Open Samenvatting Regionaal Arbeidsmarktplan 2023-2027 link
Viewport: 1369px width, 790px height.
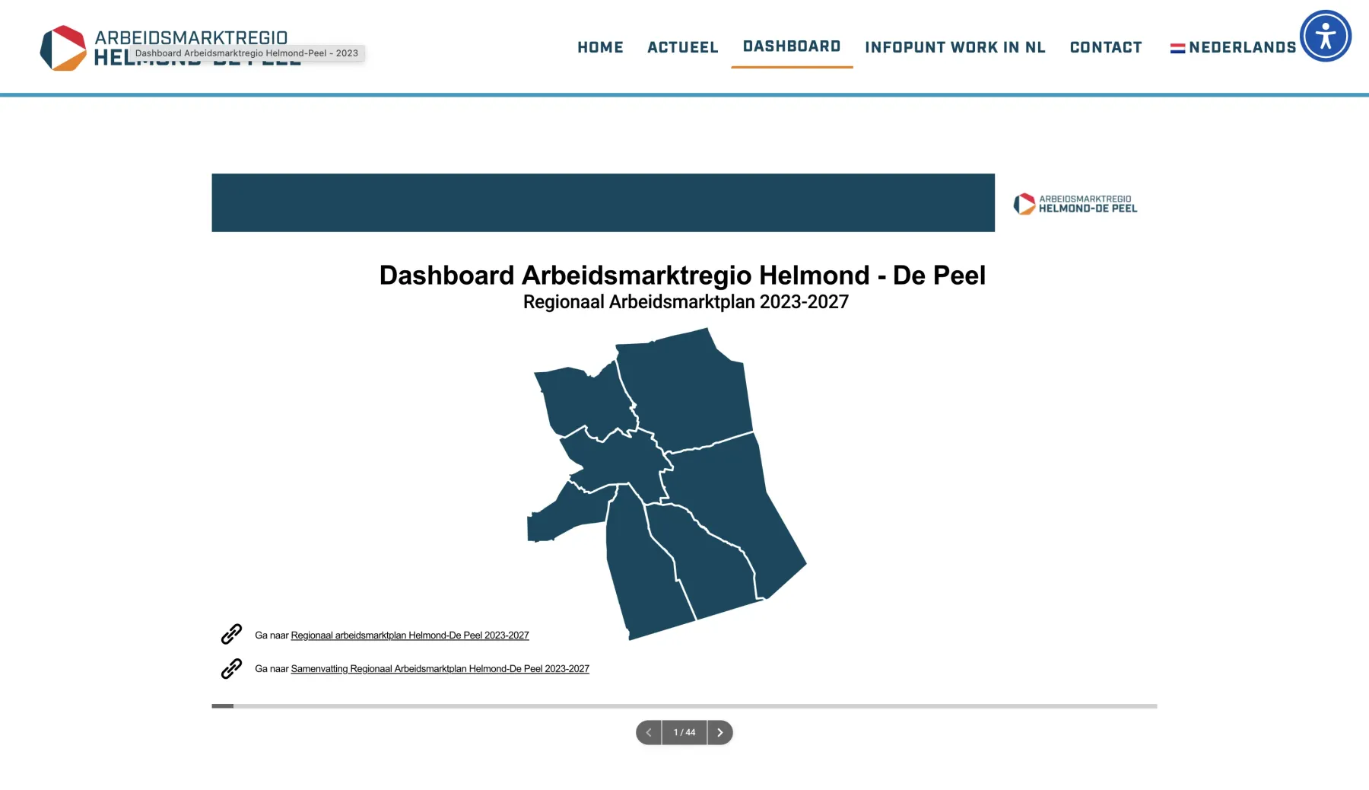[440, 668]
